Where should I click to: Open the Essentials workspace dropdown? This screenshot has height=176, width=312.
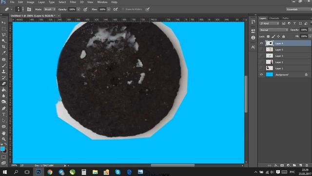(x=299, y=9)
